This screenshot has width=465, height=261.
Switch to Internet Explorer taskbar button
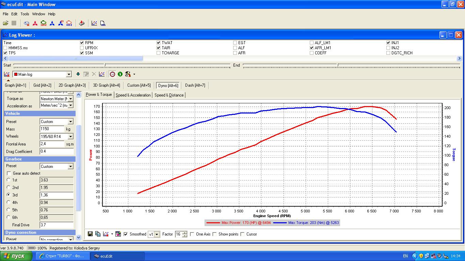tap(62, 256)
